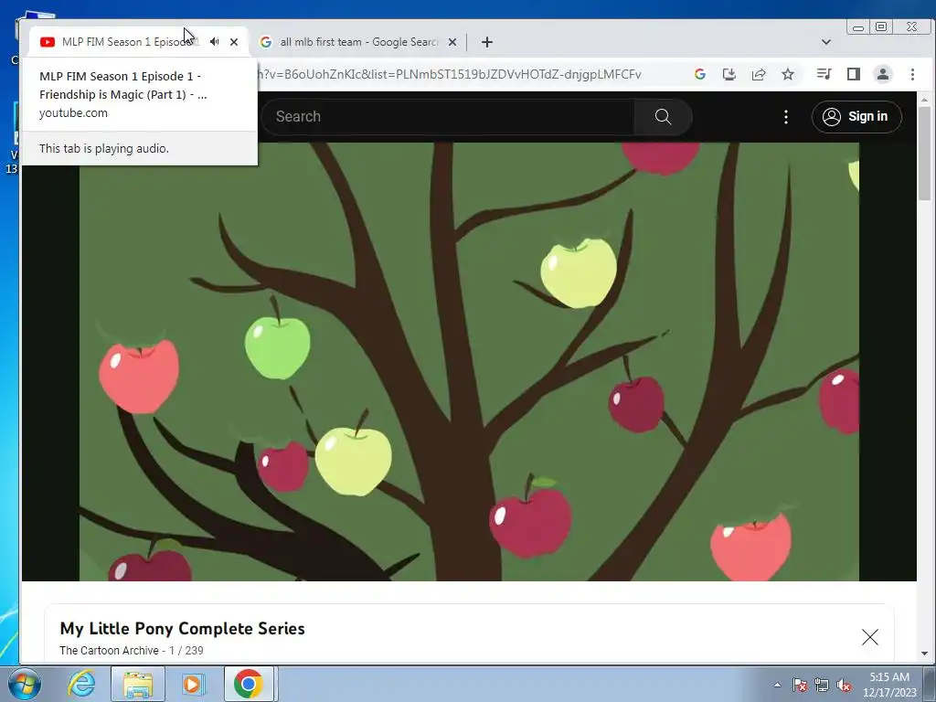The width and height of the screenshot is (936, 702).
Task: Open YouTube settings three-dot menu
Action: click(786, 117)
